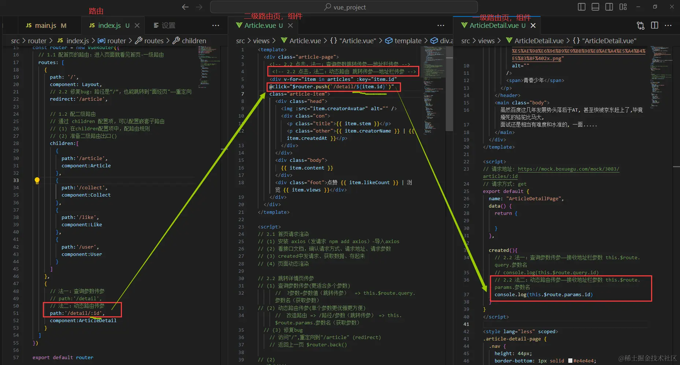Screen dimensions: 680x365
Task: Toggle the bottom panel layout icon
Action: 595,7
